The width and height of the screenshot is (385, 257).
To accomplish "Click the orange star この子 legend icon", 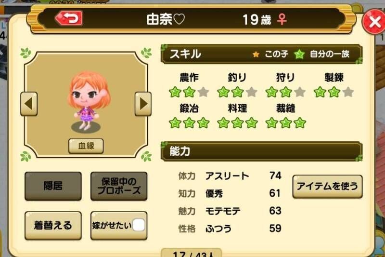I will point(256,54).
